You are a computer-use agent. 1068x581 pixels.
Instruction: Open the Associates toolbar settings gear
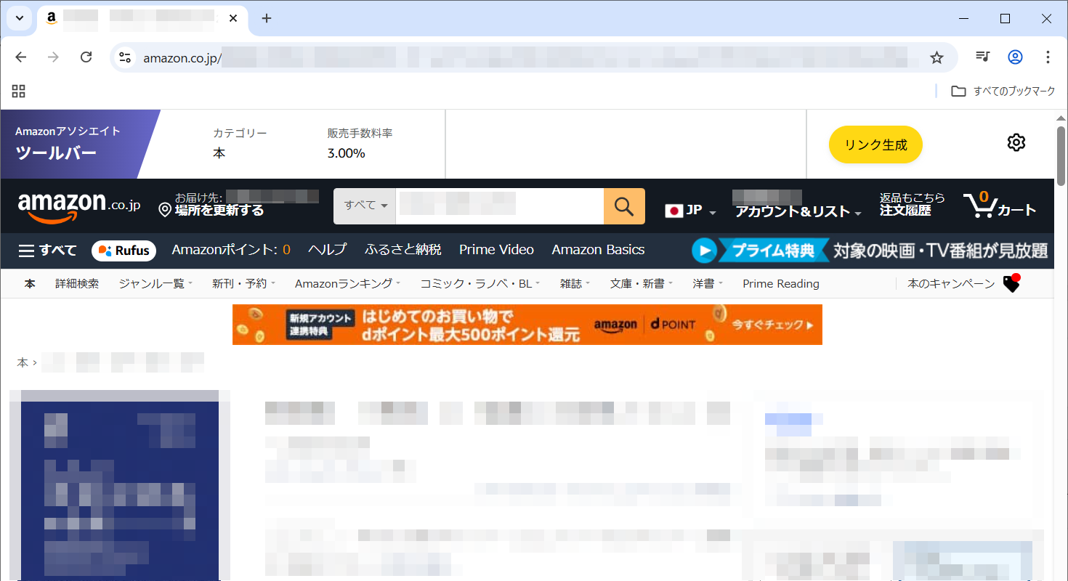click(1016, 143)
